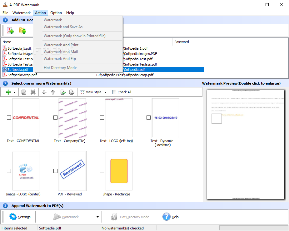Click the watermark preview page
289x231 pixels.
[246, 144]
